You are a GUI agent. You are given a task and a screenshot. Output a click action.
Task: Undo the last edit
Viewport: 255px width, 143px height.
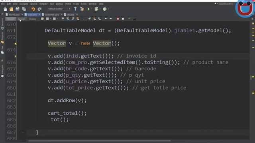click(33, 9)
